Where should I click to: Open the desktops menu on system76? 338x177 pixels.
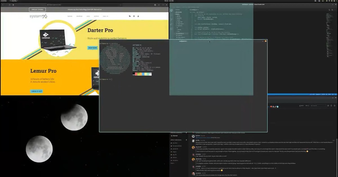[79, 16]
